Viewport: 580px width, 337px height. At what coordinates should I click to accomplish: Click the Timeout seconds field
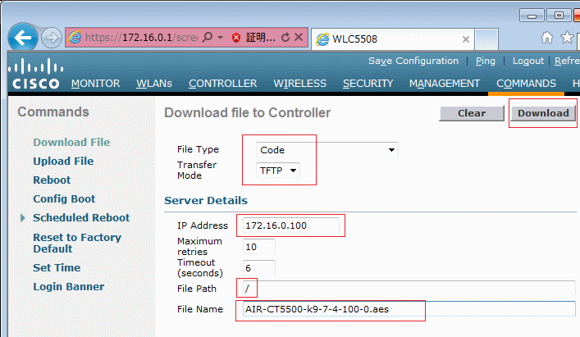(259, 268)
